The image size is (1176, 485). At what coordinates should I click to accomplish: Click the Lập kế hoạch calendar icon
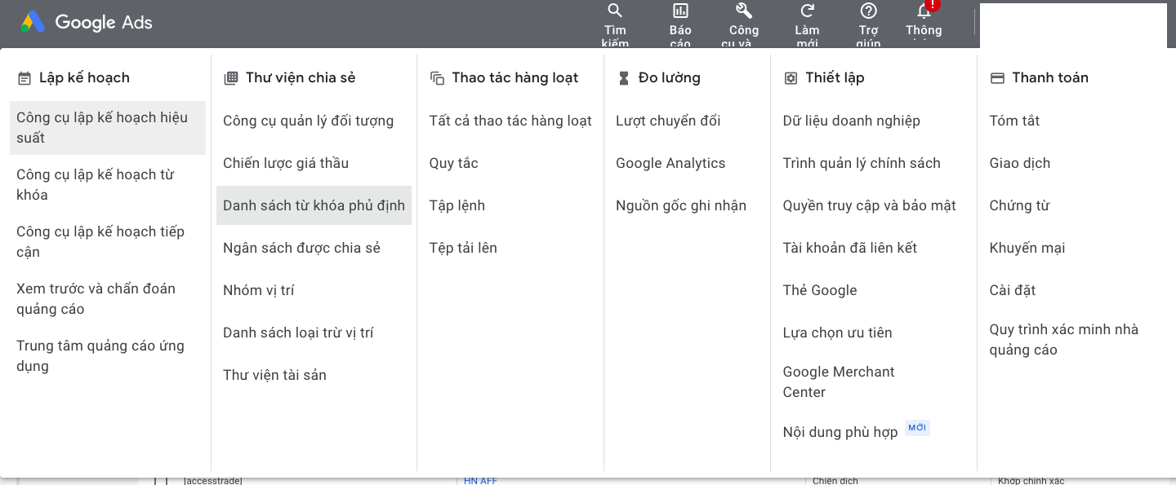pyautogui.click(x=24, y=78)
